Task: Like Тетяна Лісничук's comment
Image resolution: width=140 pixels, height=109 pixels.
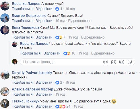Action: coord(22,106)
